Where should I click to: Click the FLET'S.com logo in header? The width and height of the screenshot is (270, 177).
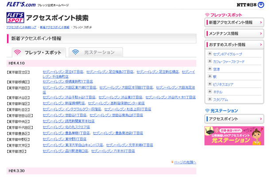point(21,4)
